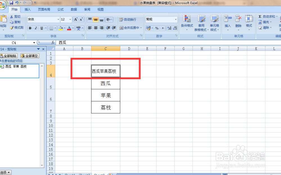Toggle top align
Viewport: 281px width, 175px height.
click(x=90, y=19)
